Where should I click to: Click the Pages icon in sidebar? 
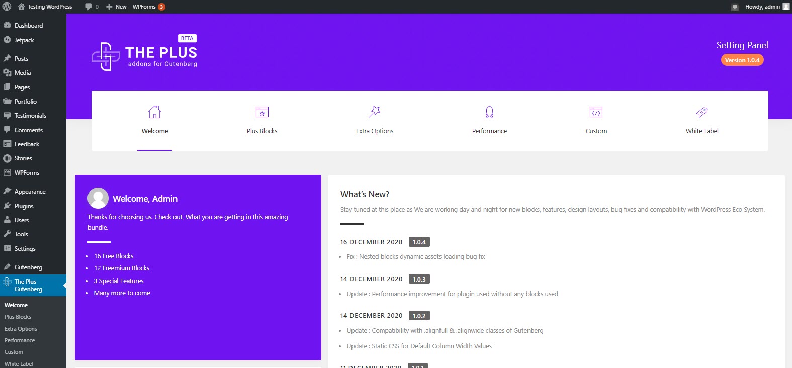7,87
